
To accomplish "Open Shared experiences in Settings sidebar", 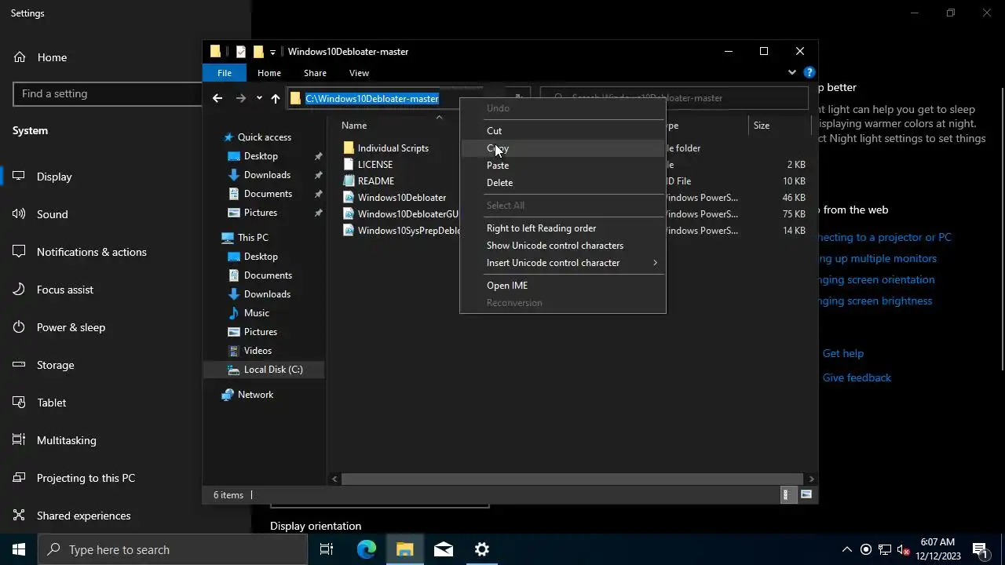I will (x=83, y=516).
